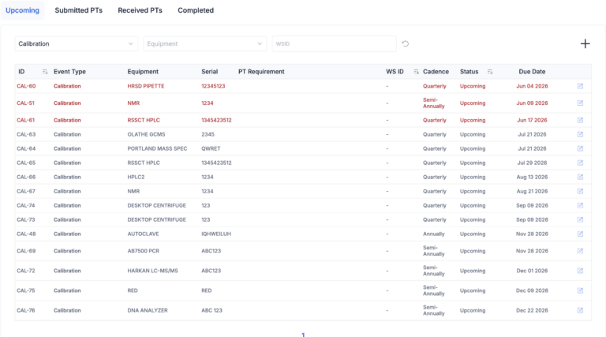Click the Jun 04 2026 due date
The width and height of the screenshot is (606, 337).
(532, 86)
